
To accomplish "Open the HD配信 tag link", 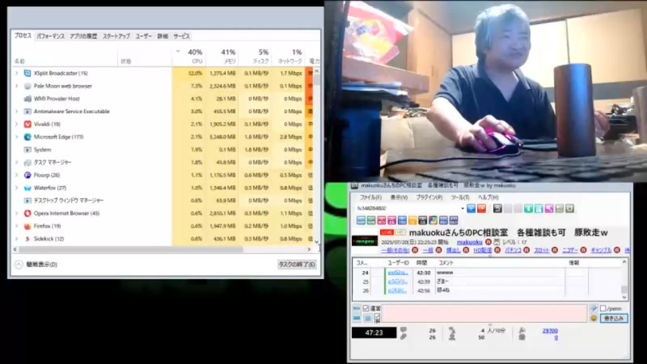I will click(483, 250).
